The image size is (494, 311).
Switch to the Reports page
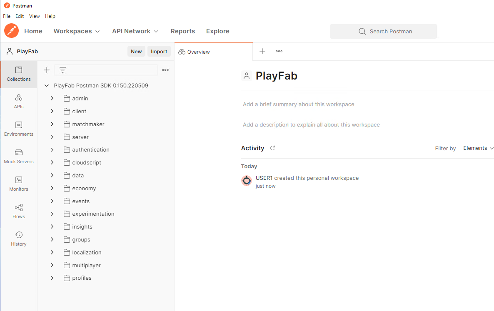(183, 31)
